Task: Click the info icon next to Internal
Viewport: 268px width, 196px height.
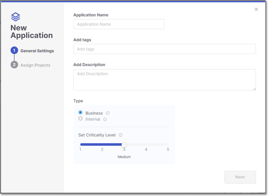Action: tap(105, 119)
